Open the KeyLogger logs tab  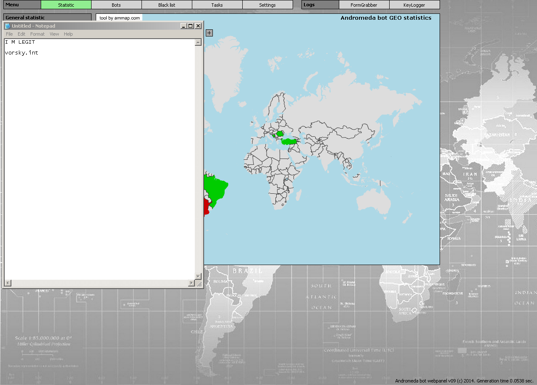pos(414,5)
